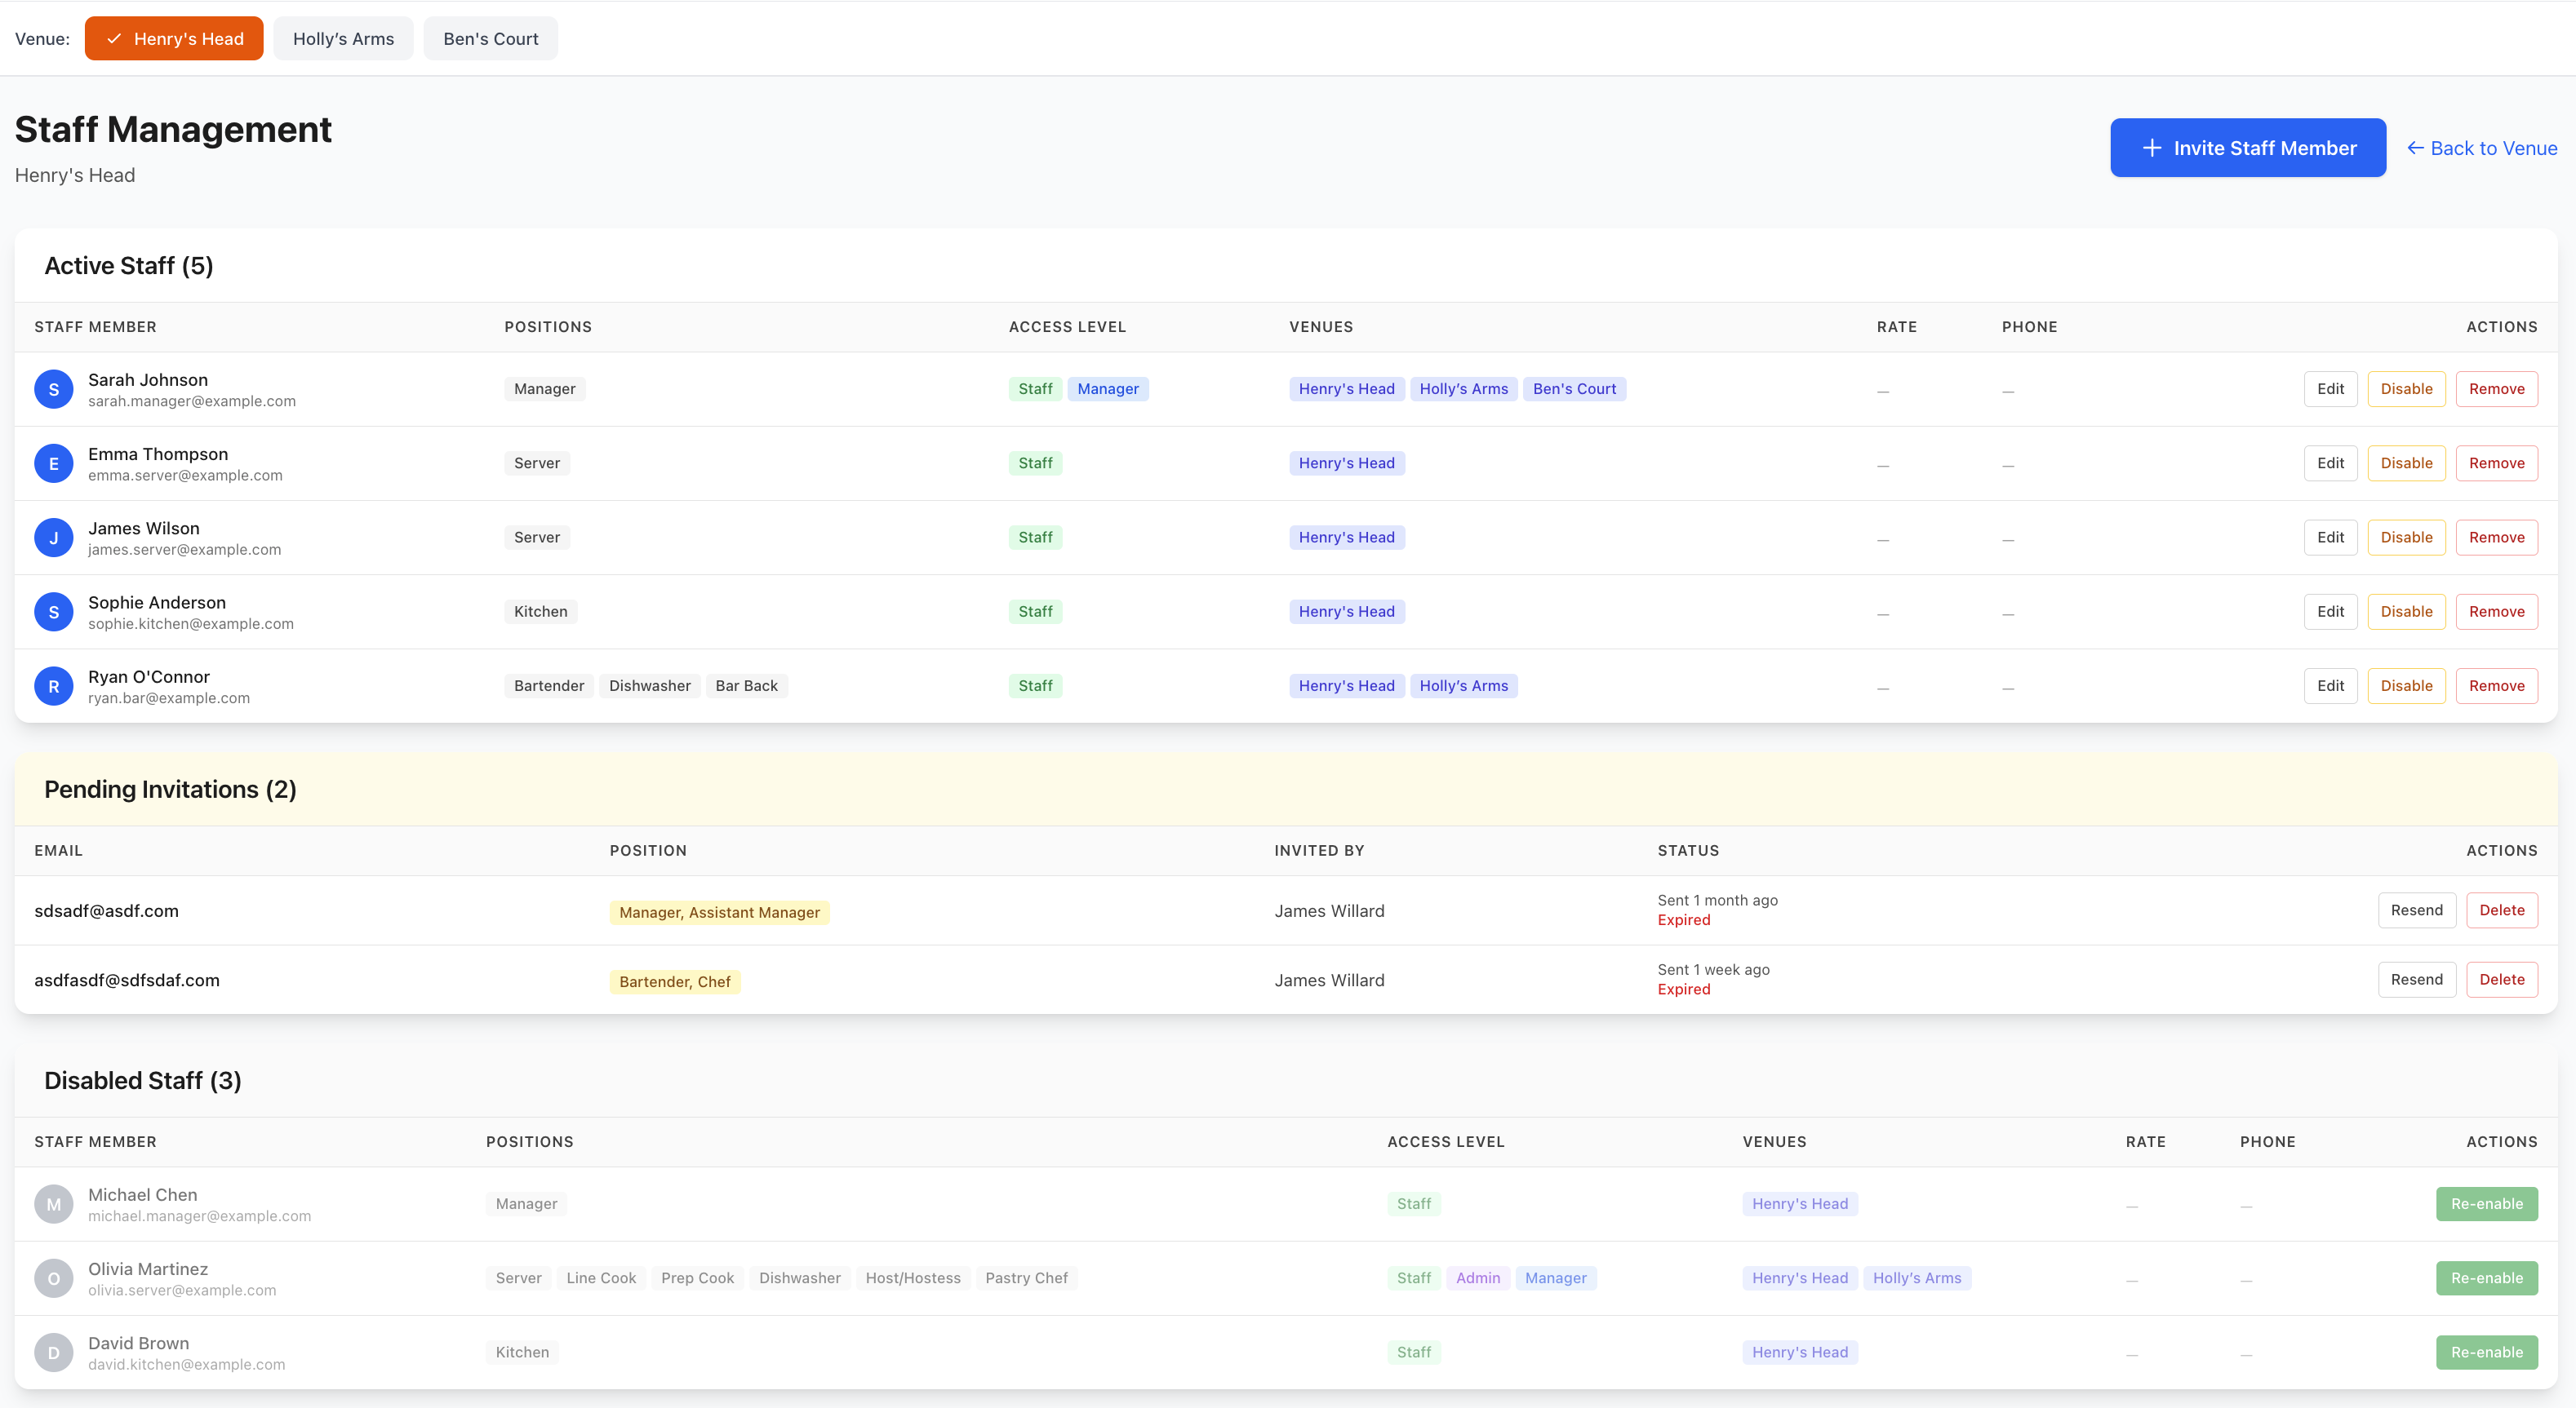Click Michael Chen's gray M avatar
This screenshot has height=1408, width=2576.
53,1204
